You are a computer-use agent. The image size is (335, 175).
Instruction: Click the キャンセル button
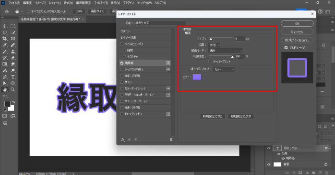[x=297, y=32]
